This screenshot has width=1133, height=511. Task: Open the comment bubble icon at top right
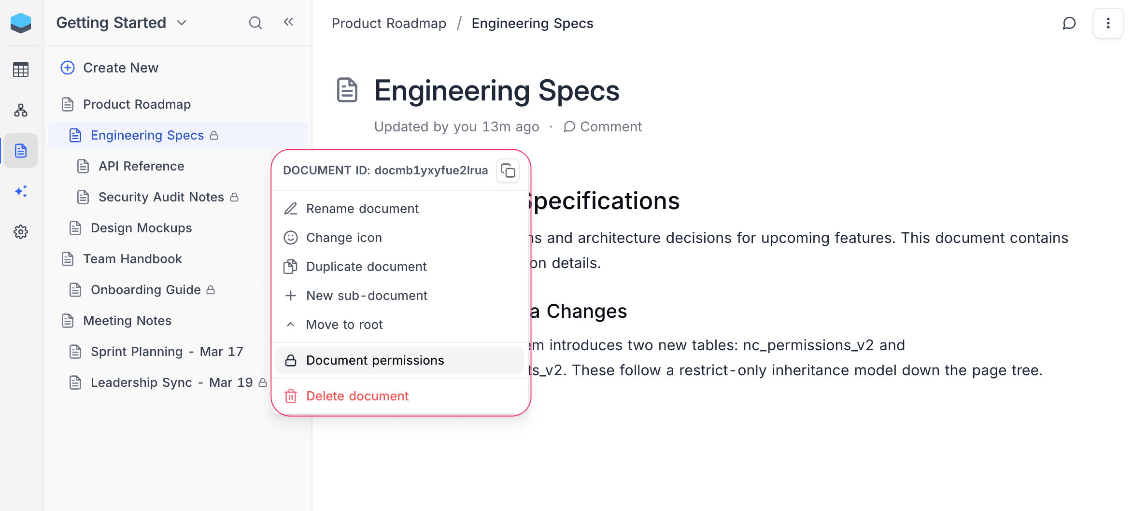[1069, 23]
